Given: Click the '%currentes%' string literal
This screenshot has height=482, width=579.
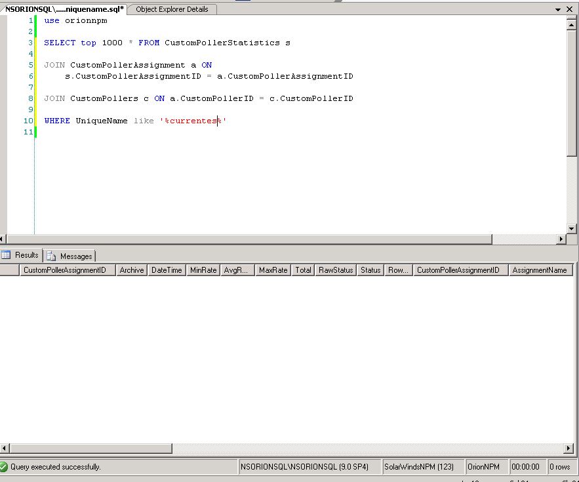Looking at the screenshot, I should point(193,121).
